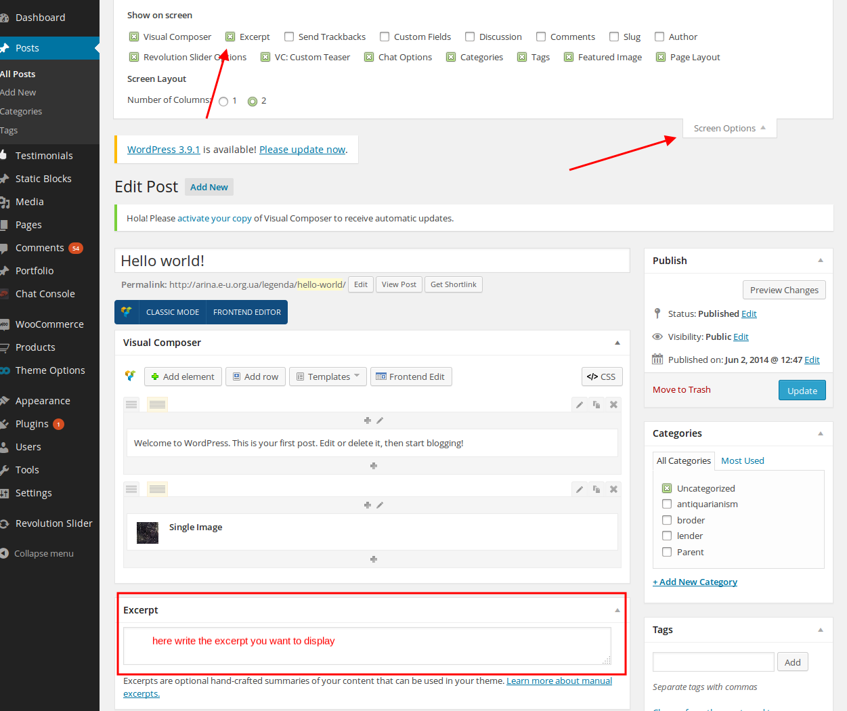
Task: Switch to Classic Mode
Action: (173, 312)
